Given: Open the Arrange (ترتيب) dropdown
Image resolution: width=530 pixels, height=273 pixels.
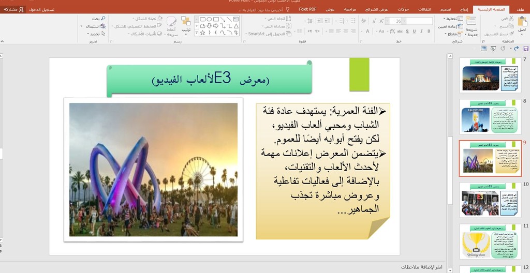Looking at the screenshot, I should coord(186,25).
